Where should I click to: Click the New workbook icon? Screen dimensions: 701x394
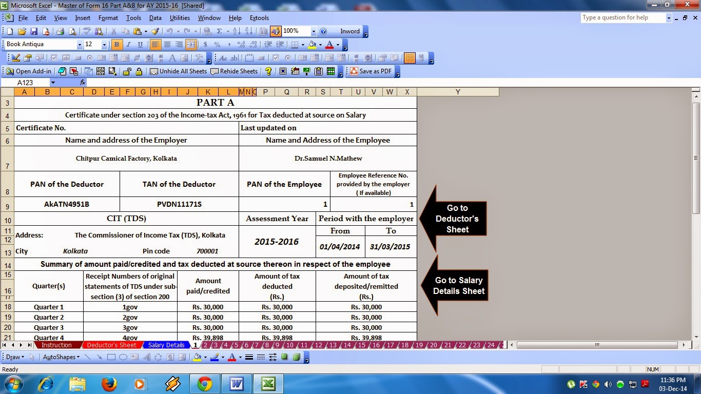[10, 31]
